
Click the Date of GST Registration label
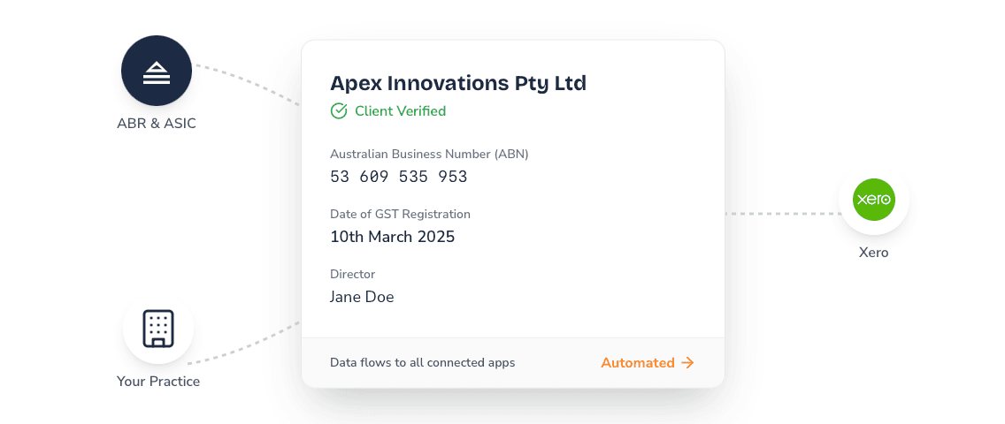(x=400, y=214)
